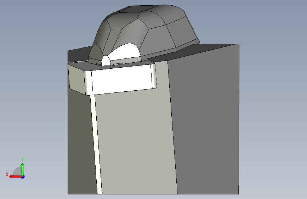
Task: Select the large dark gray right side face
Action: pos(205,119)
